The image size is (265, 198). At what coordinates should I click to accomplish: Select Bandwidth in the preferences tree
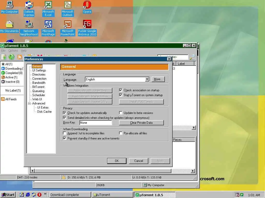(39, 83)
